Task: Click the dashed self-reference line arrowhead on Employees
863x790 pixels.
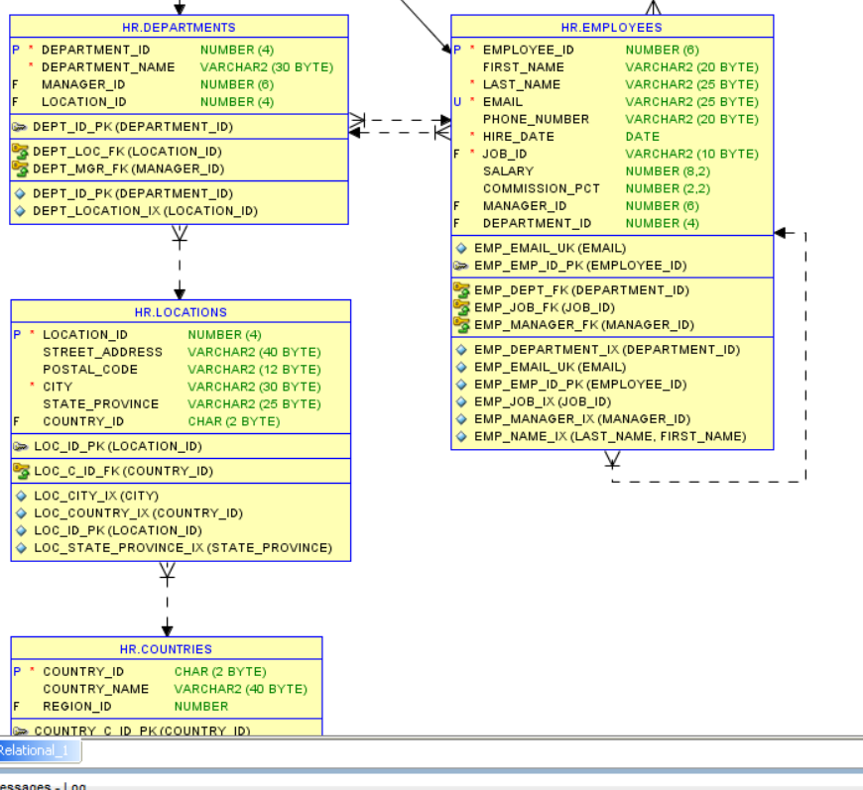Action: 781,233
